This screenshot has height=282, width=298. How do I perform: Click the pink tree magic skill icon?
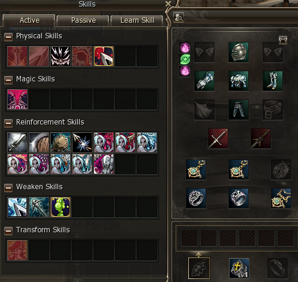(17, 99)
